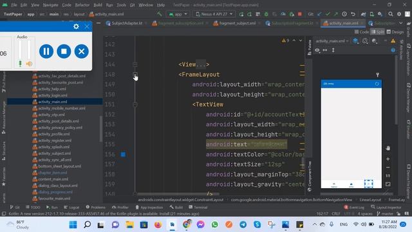Cancel the recording with the X button
Image resolution: width=412 pixels, height=232 pixels.
click(x=82, y=52)
